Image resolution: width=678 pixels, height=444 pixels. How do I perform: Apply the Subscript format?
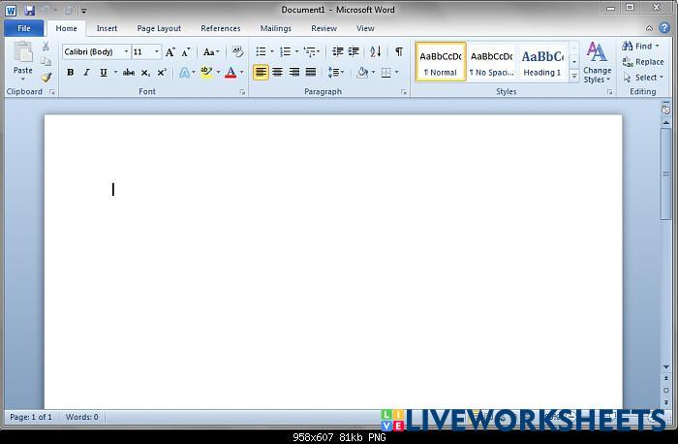[145, 73]
